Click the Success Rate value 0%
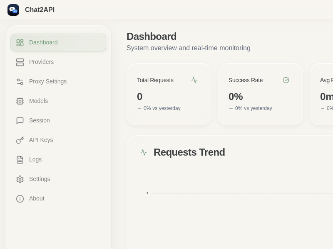The width and height of the screenshot is (333, 249). click(x=236, y=97)
